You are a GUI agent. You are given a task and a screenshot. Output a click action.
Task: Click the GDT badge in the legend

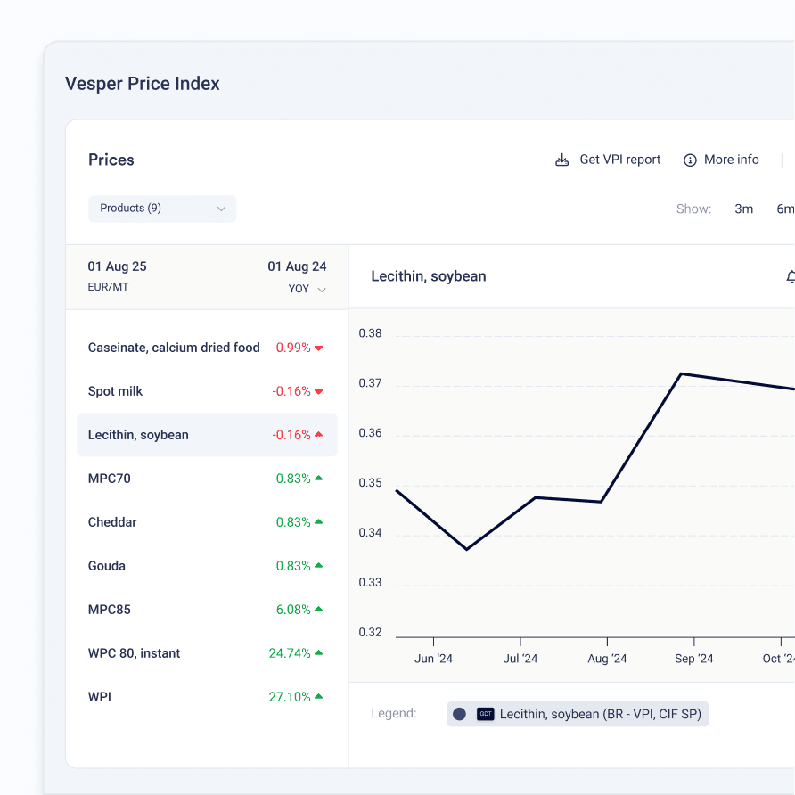485,714
